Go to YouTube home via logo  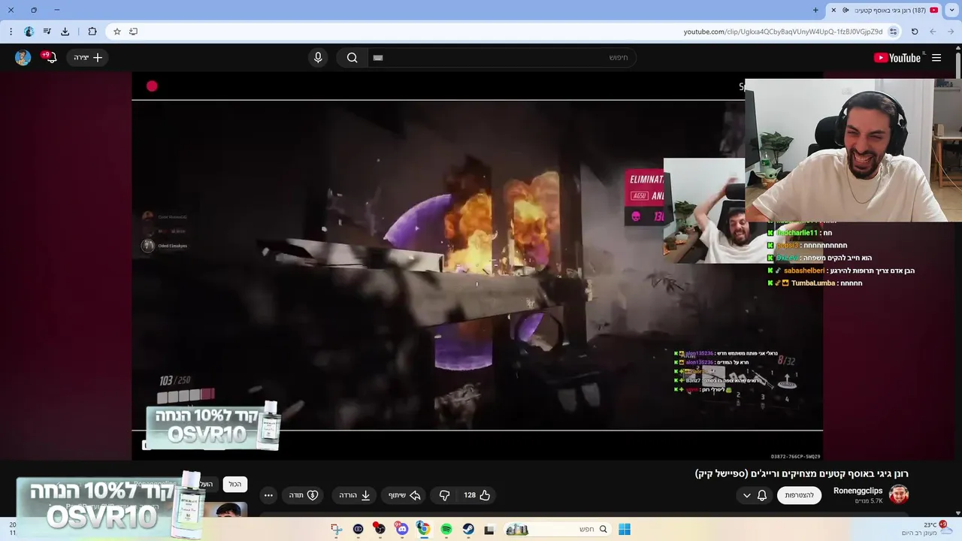click(x=897, y=58)
